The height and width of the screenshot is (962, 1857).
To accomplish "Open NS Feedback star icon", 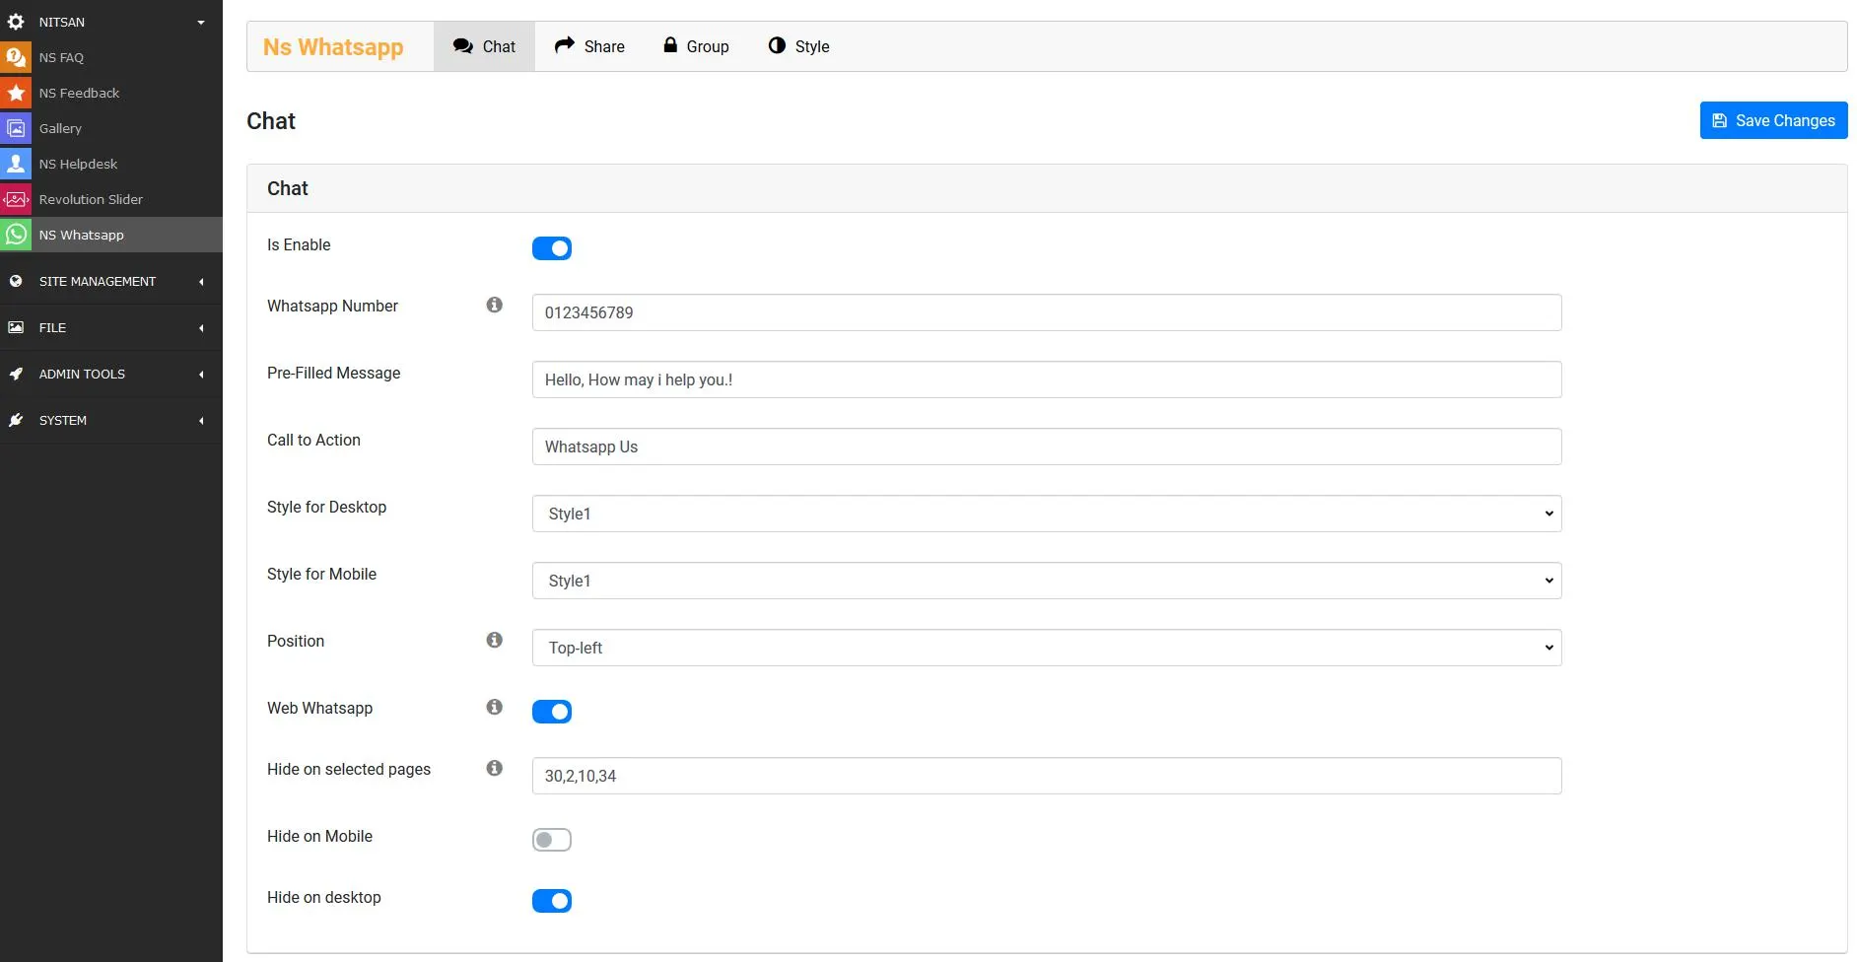I will pyautogui.click(x=16, y=93).
